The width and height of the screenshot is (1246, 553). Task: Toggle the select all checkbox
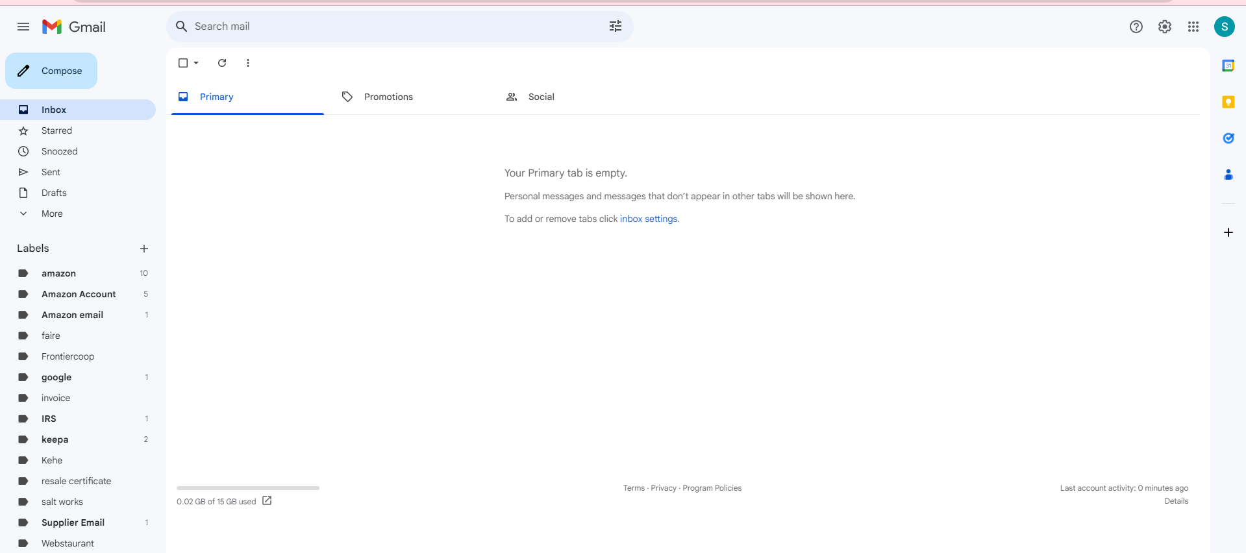[x=183, y=63]
